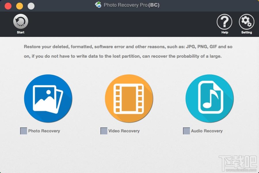Click the Audio Recovery label

pyautogui.click(x=207, y=131)
